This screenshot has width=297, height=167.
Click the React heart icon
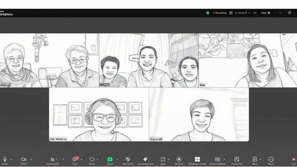coord(92,159)
